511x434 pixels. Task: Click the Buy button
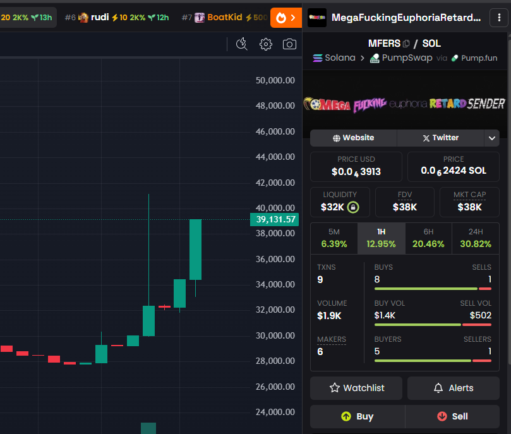tap(358, 416)
